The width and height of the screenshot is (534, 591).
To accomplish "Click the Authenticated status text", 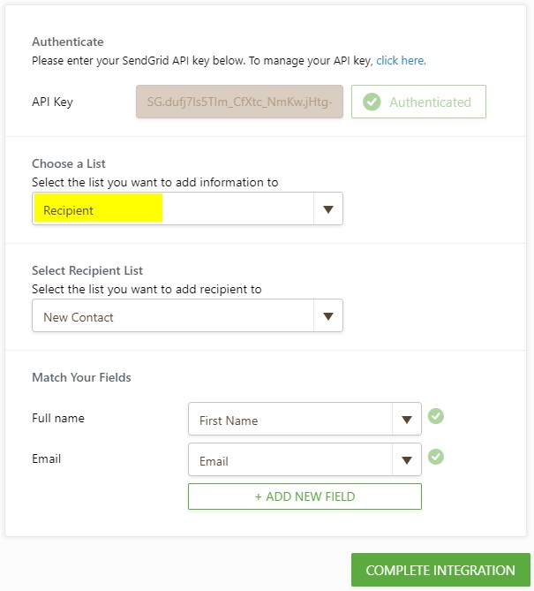I will (430, 102).
